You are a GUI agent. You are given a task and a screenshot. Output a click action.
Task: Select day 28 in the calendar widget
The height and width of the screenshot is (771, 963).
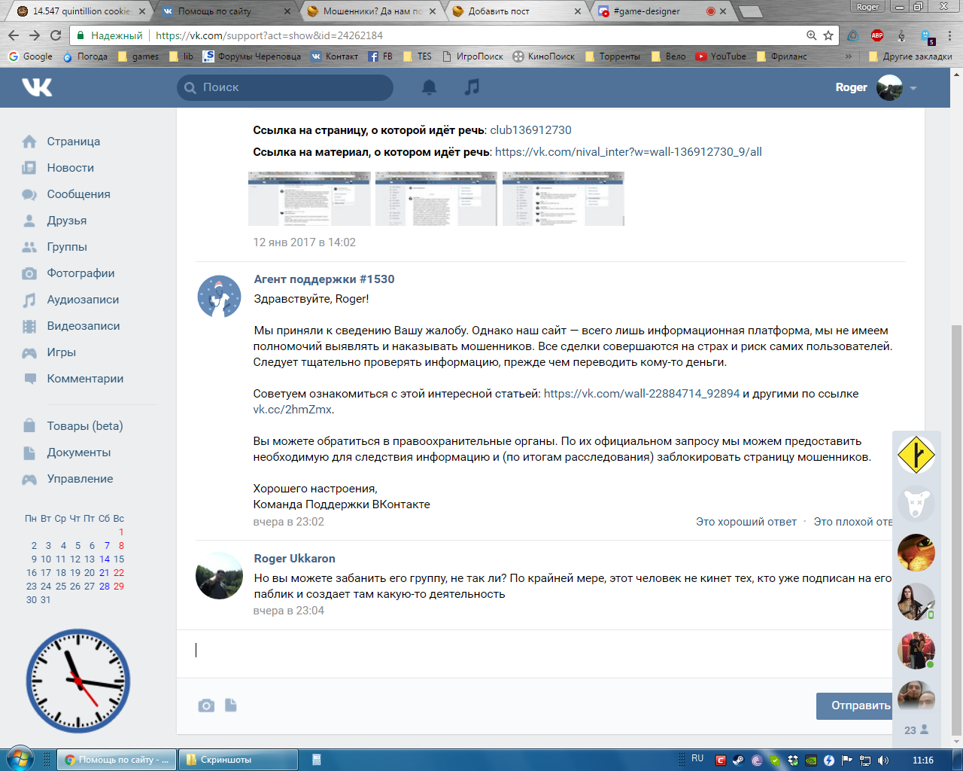coord(104,587)
